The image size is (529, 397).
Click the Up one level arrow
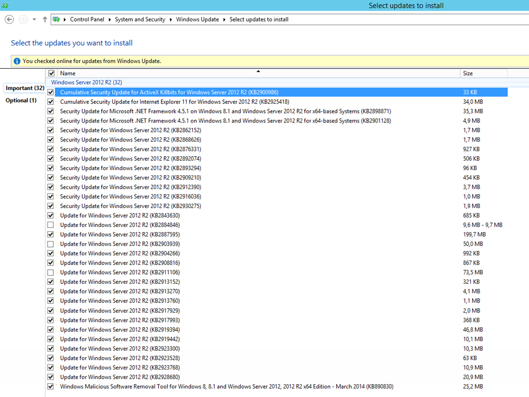[x=45, y=20]
